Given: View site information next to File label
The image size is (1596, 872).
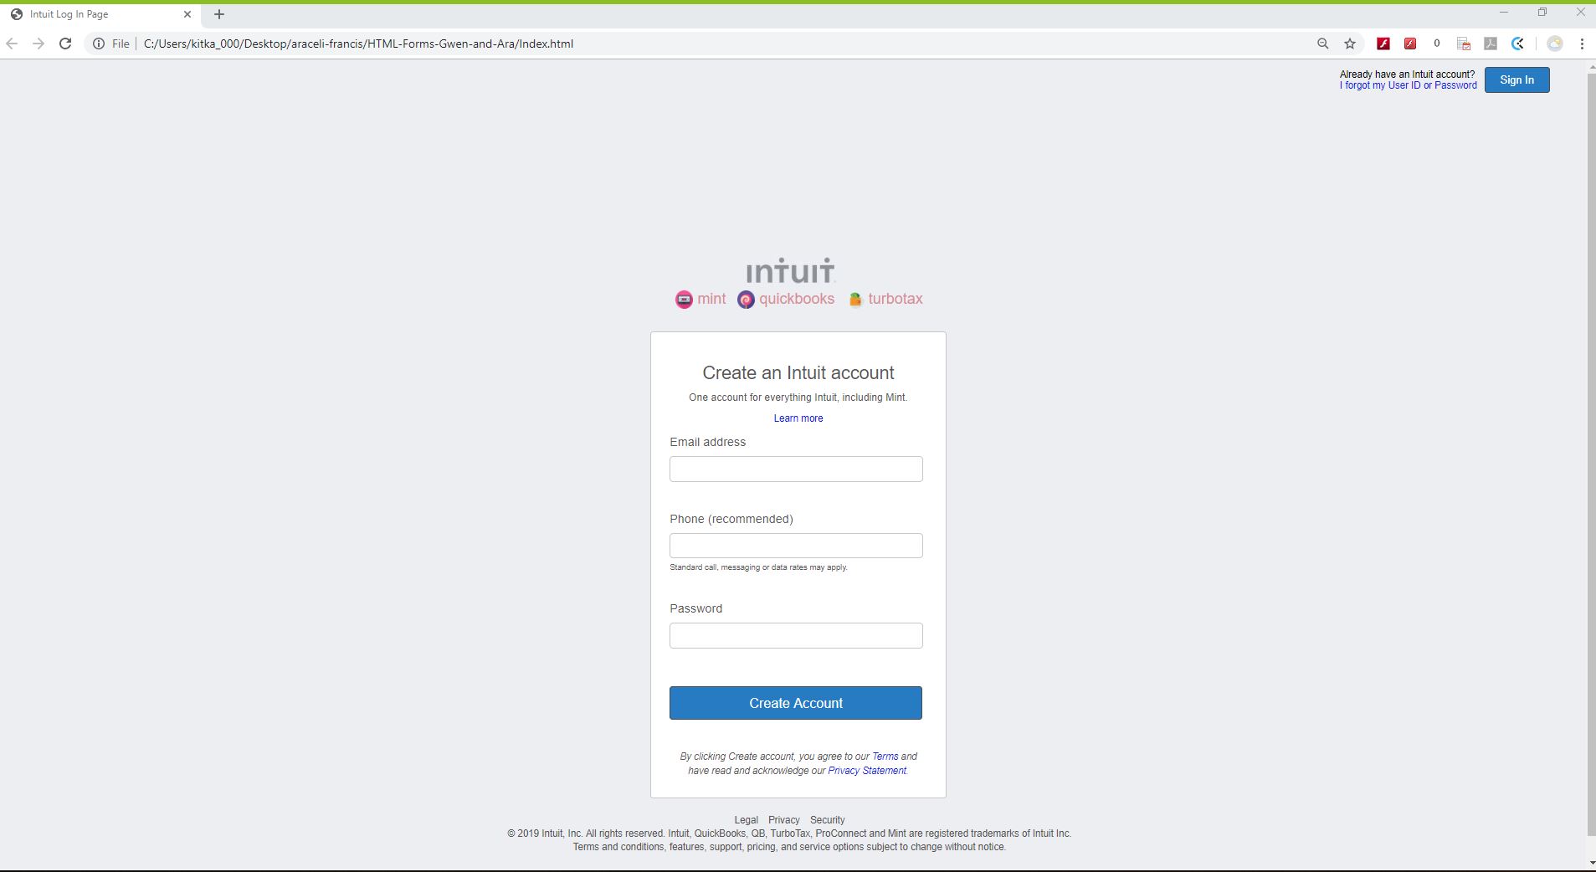Looking at the screenshot, I should (99, 44).
